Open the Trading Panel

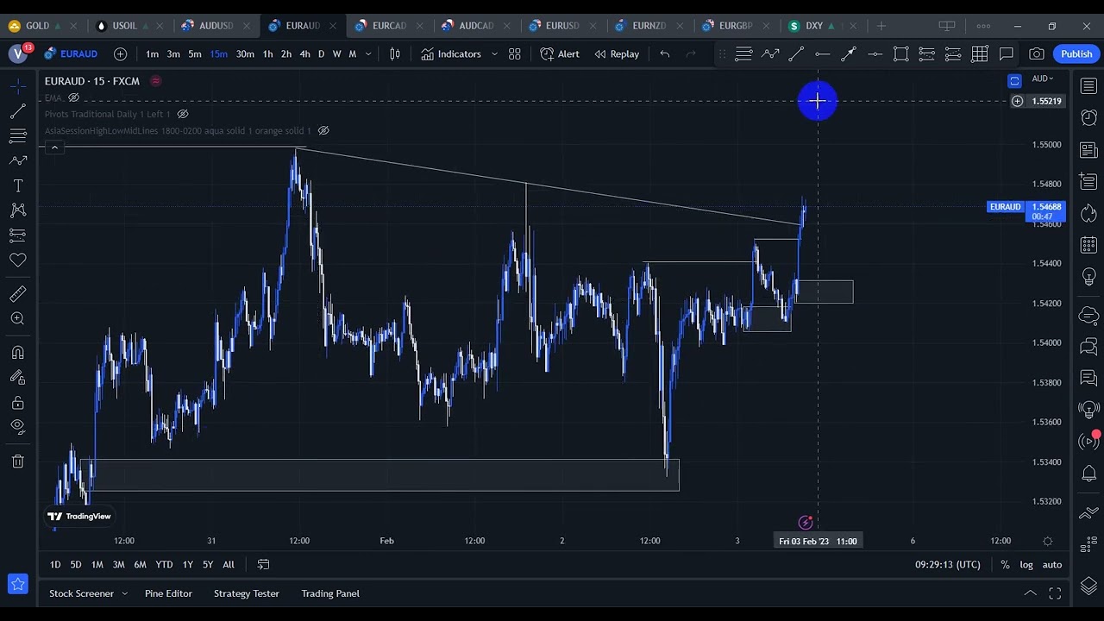[330, 593]
